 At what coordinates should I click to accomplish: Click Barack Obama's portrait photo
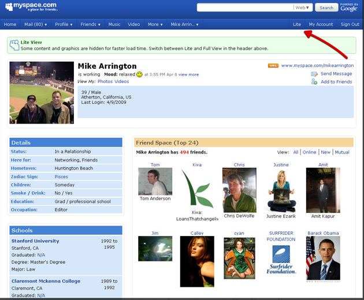pos(323,258)
